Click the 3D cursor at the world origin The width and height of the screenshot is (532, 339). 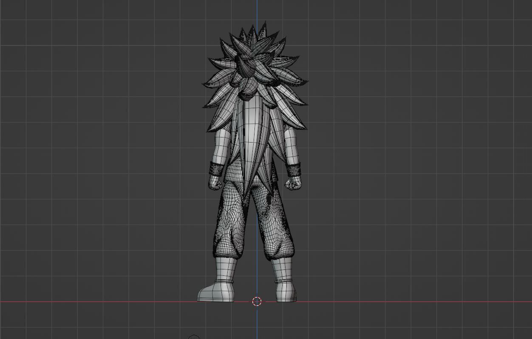coord(257,301)
